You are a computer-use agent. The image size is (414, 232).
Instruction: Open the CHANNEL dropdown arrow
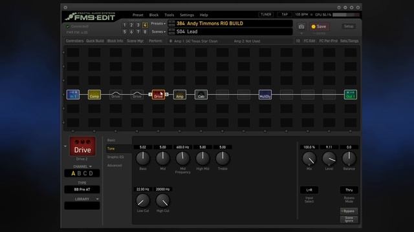[x=91, y=167]
